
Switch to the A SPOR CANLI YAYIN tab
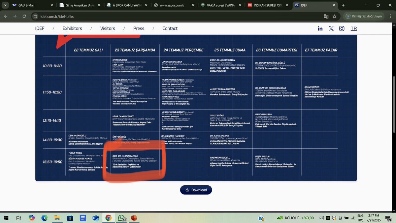(128, 6)
